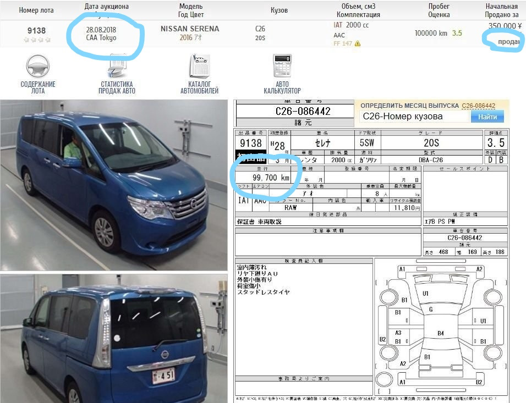The width and height of the screenshot is (526, 403).
Task: Open the car catalog document icon
Action: tap(200, 66)
